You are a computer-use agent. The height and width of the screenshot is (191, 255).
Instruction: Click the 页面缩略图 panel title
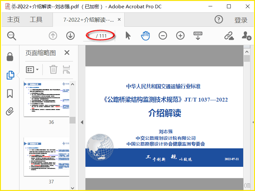[40, 53]
